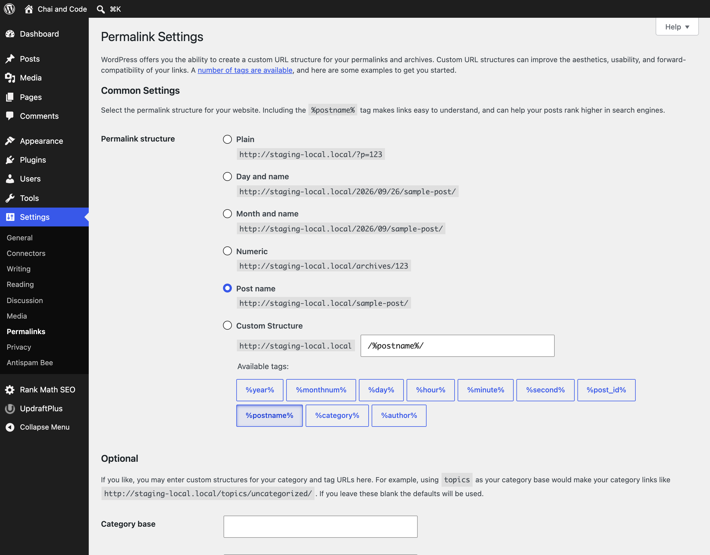Click the %monthnum% tag button
710x555 pixels.
[x=321, y=390]
